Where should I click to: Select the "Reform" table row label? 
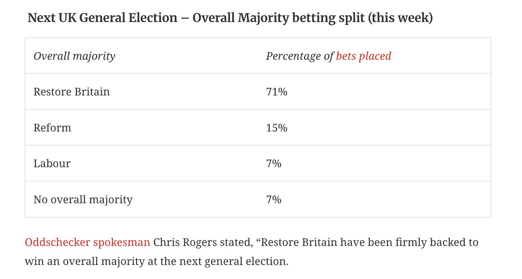[52, 128]
